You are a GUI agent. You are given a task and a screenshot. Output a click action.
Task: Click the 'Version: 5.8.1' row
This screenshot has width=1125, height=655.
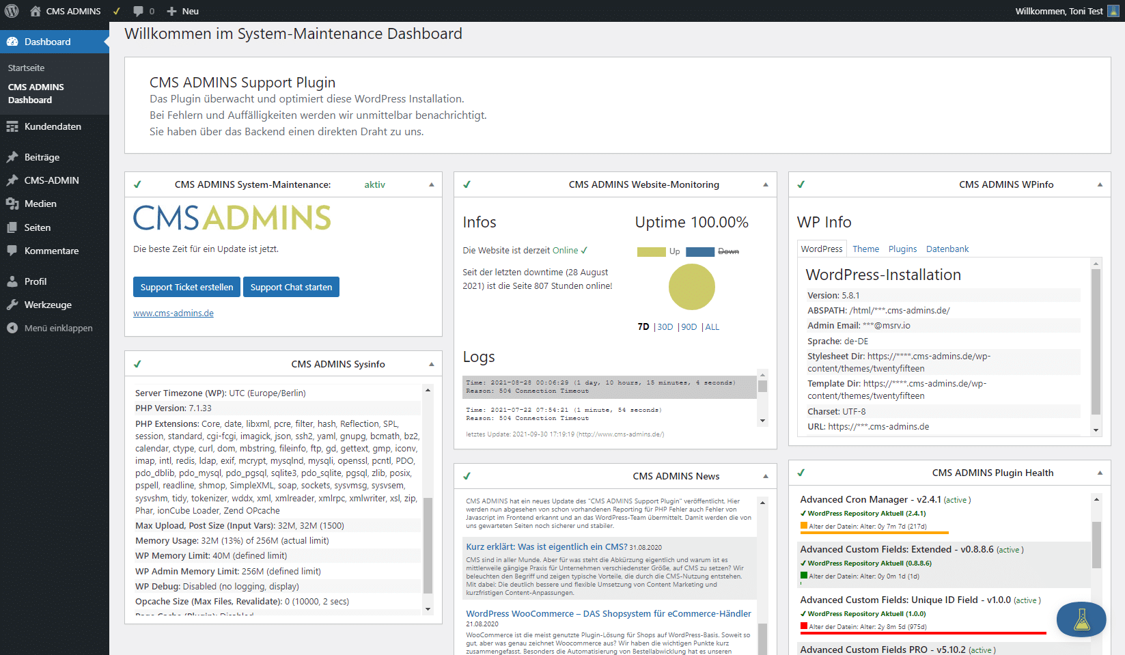pos(943,295)
